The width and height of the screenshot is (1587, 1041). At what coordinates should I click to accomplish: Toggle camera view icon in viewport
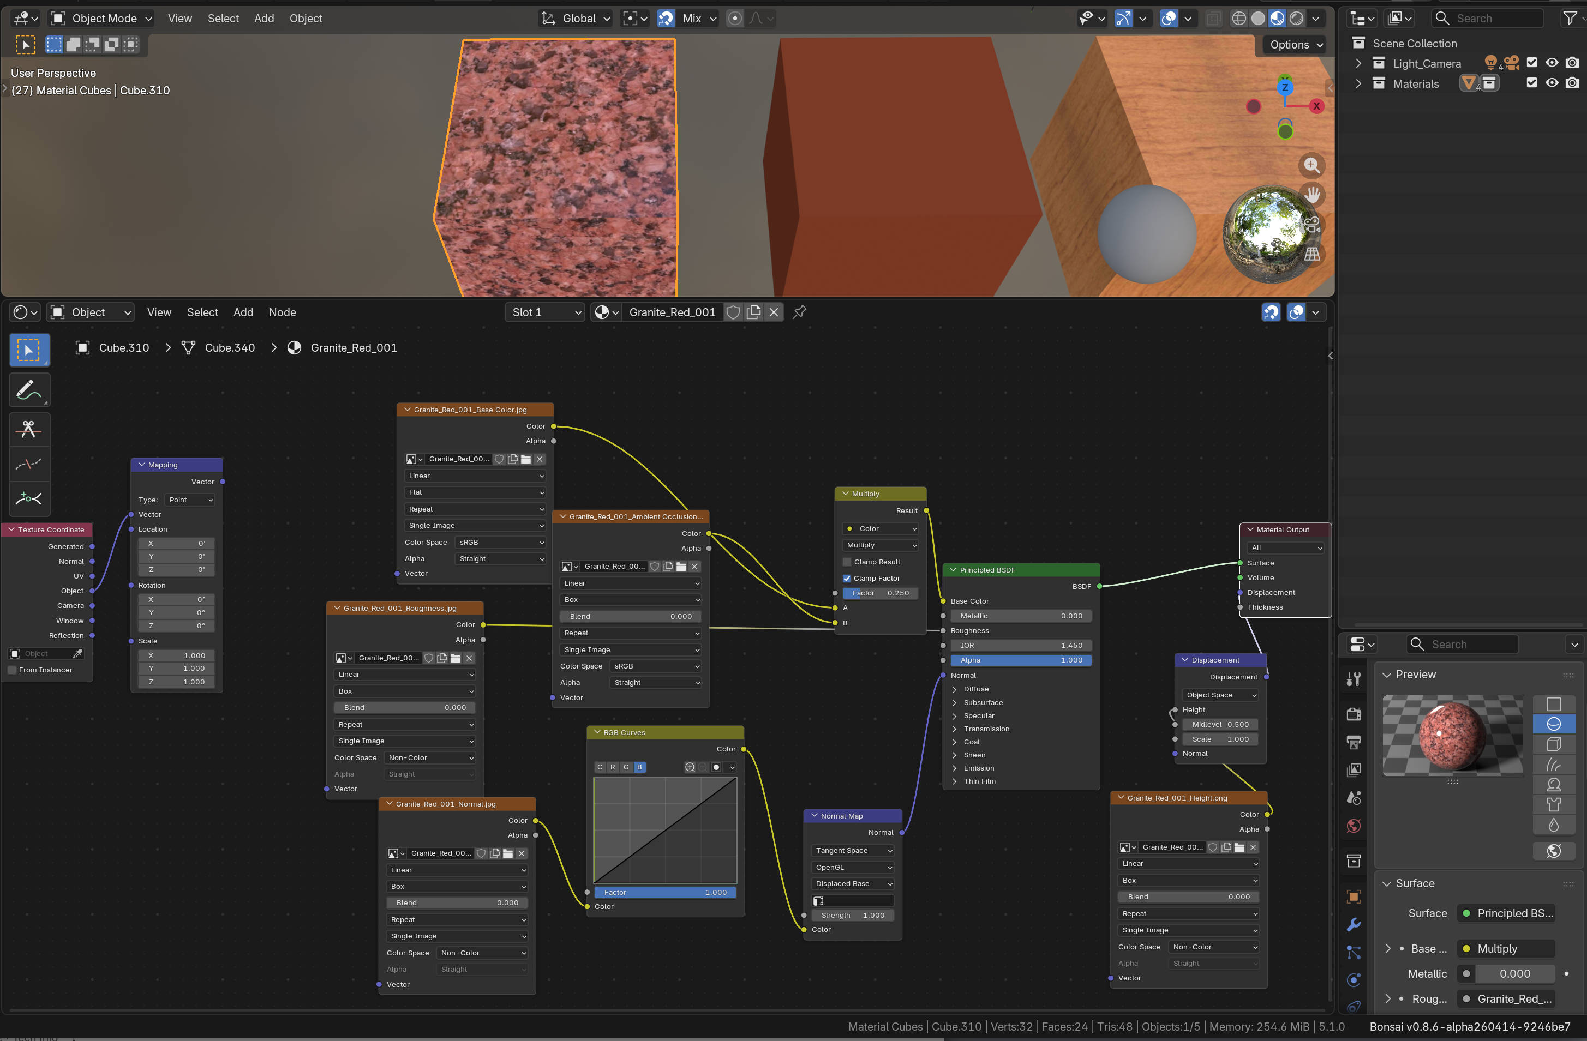pos(1311,225)
